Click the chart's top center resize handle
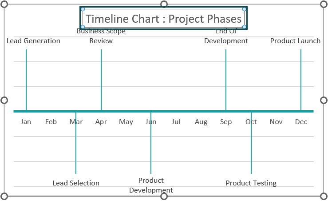The height and width of the screenshot is (201, 328). coord(164,4)
